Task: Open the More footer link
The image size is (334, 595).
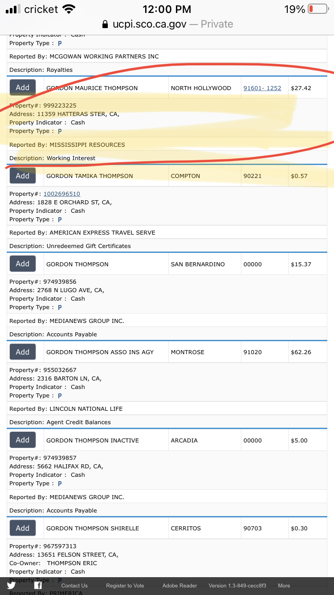Action: (x=284, y=586)
